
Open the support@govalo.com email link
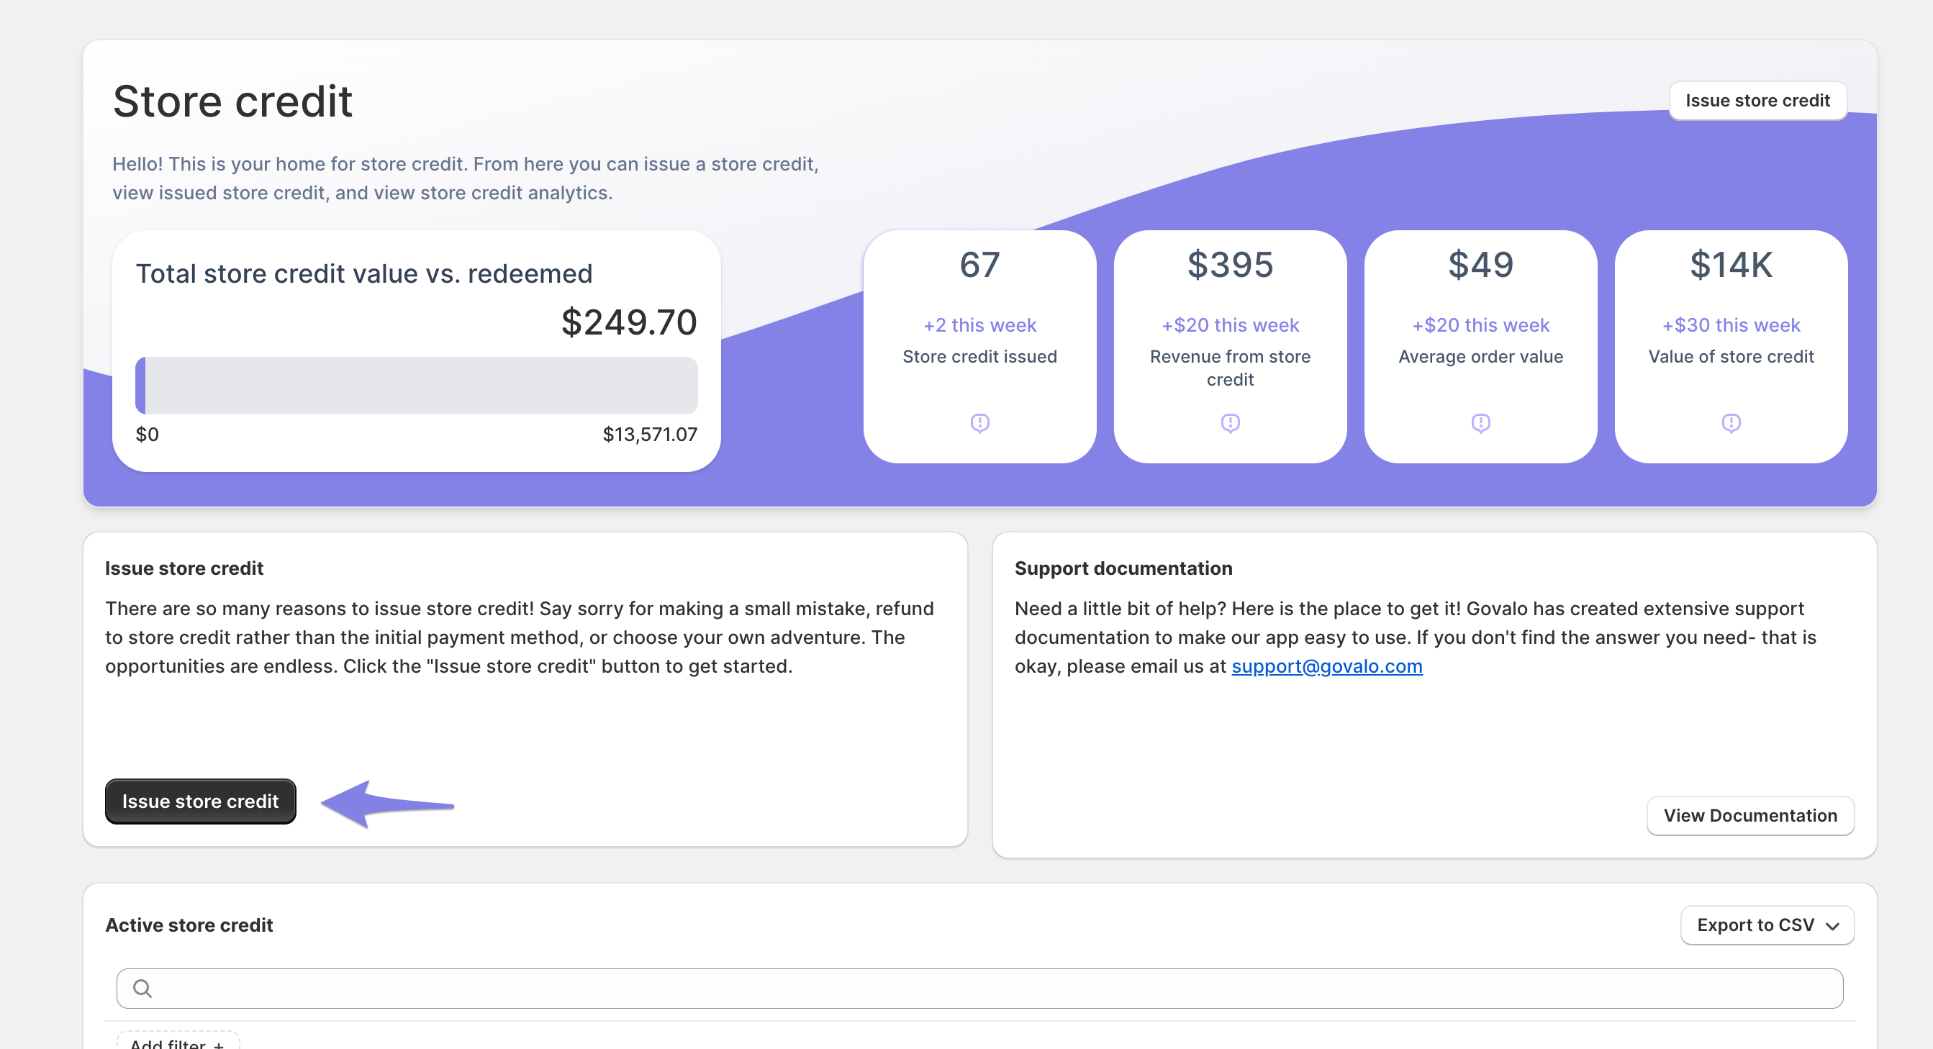[x=1326, y=666]
